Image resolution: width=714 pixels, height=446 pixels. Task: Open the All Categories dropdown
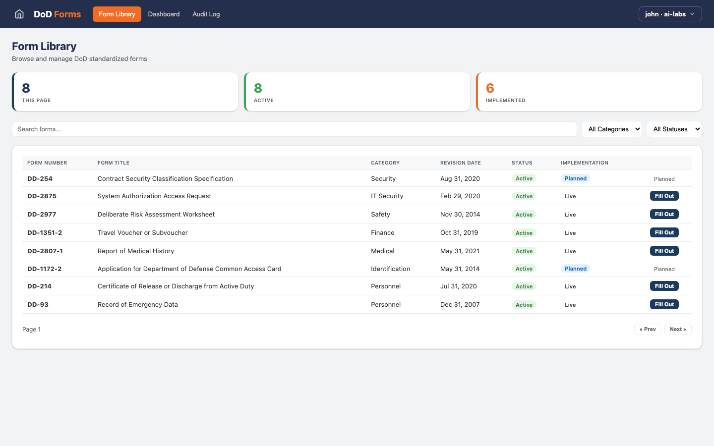pos(611,129)
